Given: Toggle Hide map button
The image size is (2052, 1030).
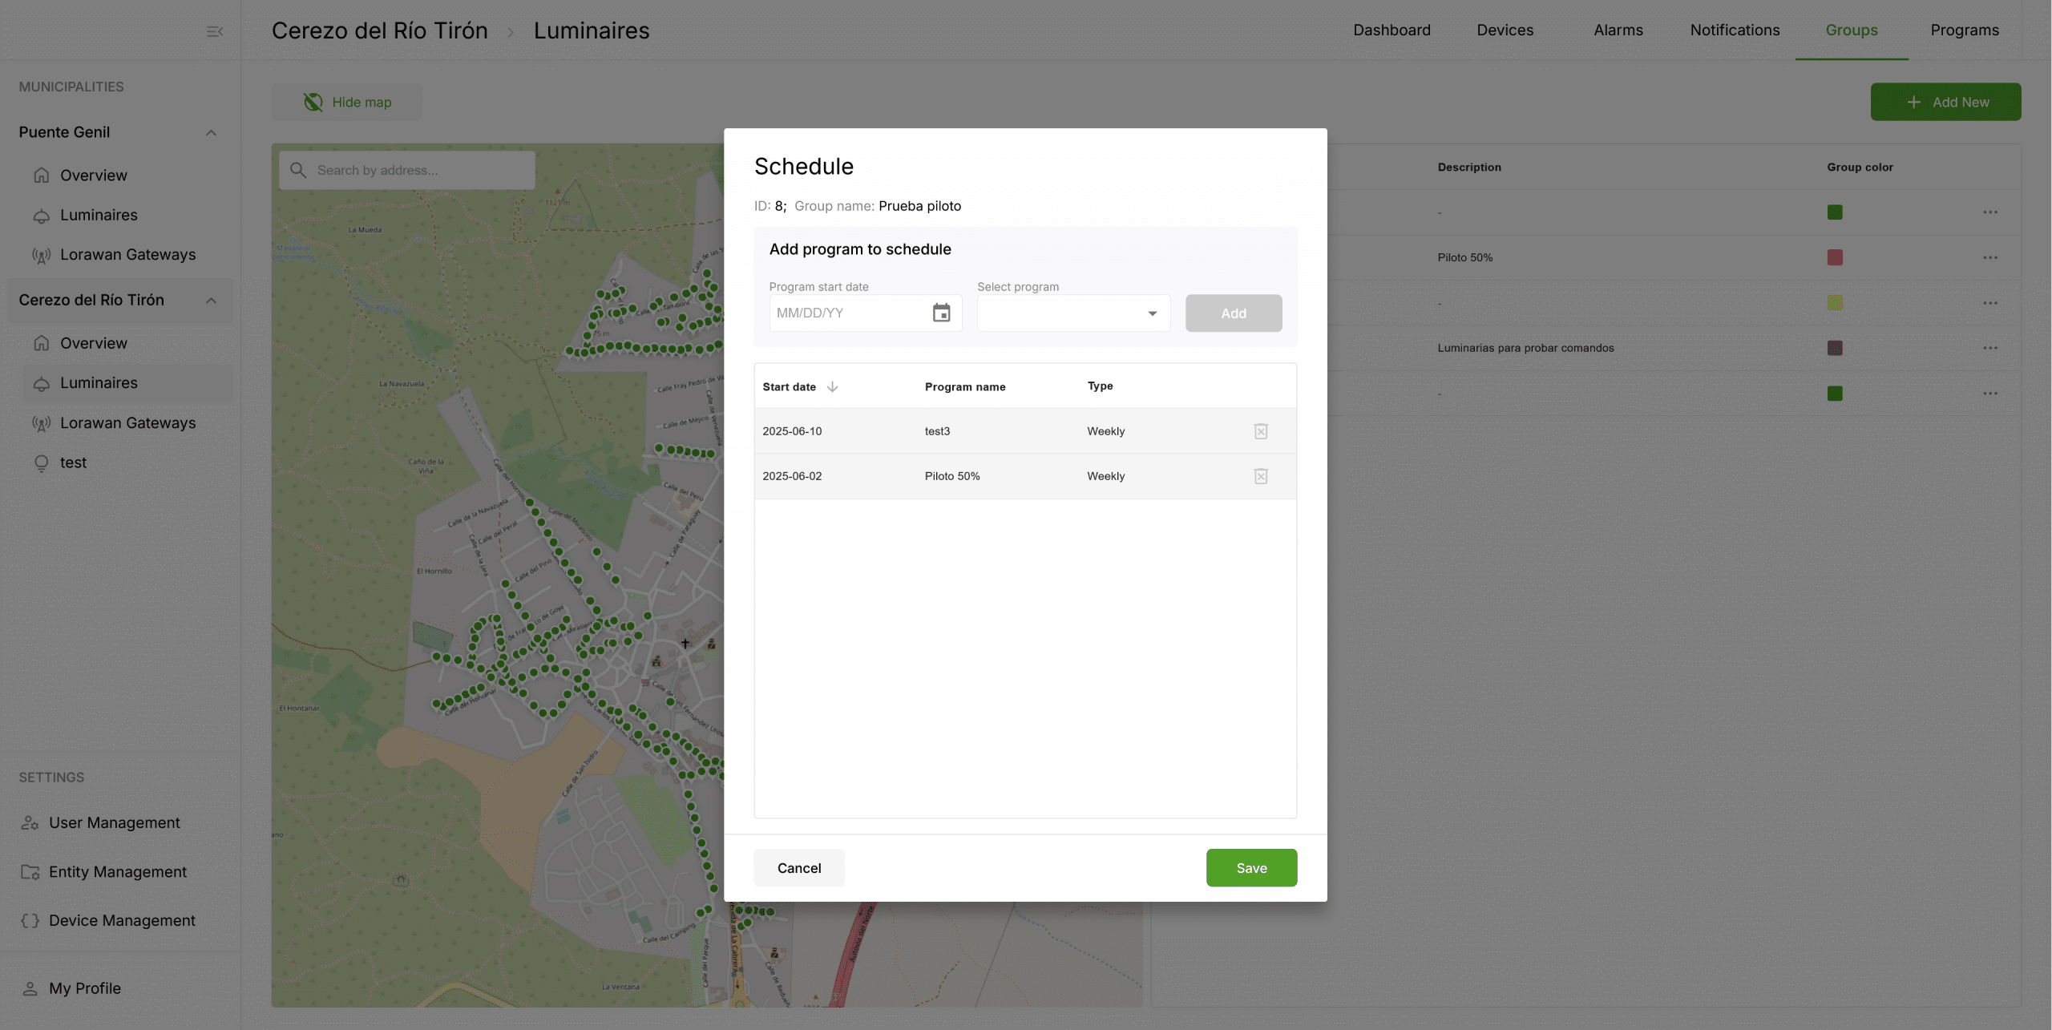Looking at the screenshot, I should pos(347,102).
